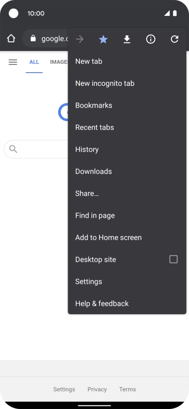Download the page with the download icon
The image size is (189, 409).
point(127,39)
